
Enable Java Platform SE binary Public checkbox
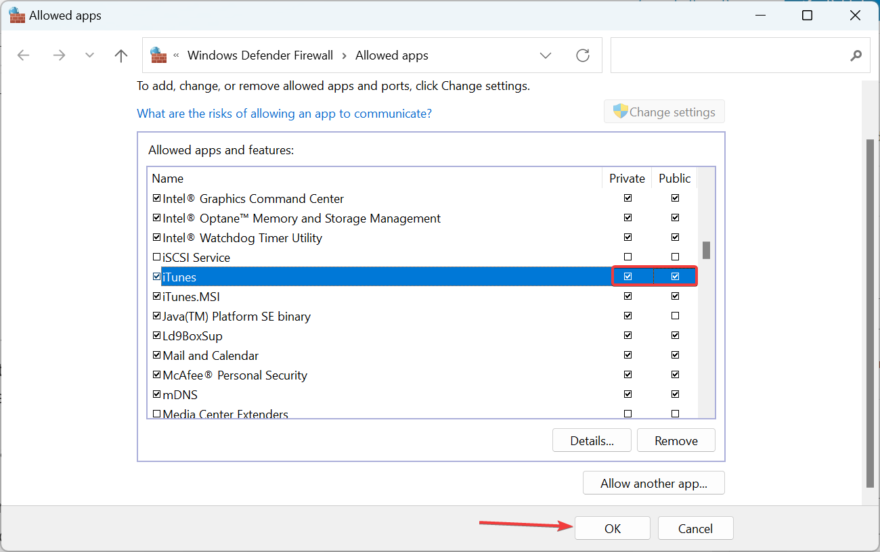tap(675, 316)
